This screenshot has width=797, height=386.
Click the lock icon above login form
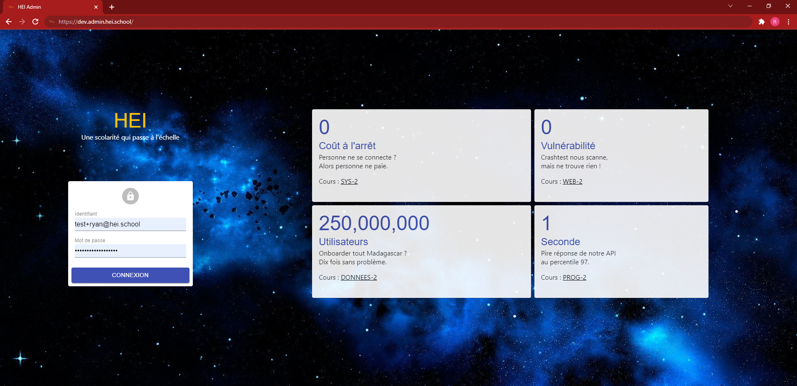[130, 196]
